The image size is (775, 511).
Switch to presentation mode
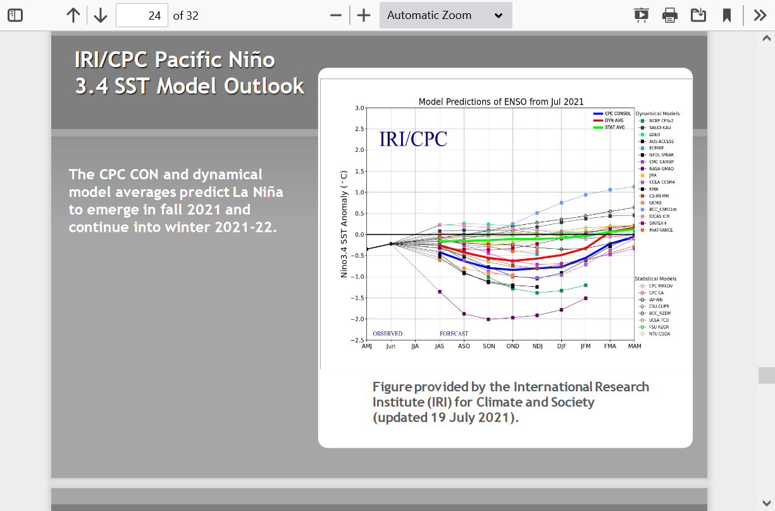click(x=641, y=15)
